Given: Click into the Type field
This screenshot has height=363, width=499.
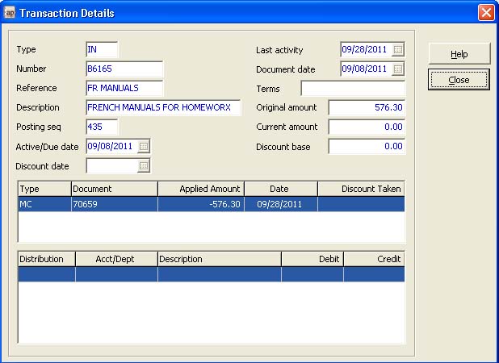Looking at the screenshot, I should point(102,50).
